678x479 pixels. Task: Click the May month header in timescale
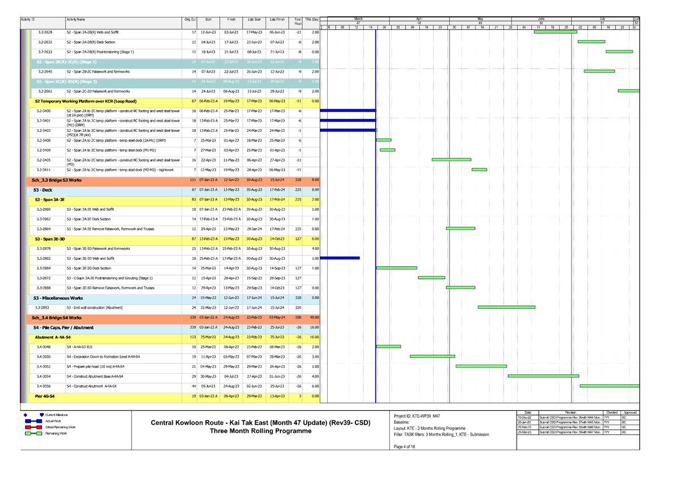pos(480,19)
